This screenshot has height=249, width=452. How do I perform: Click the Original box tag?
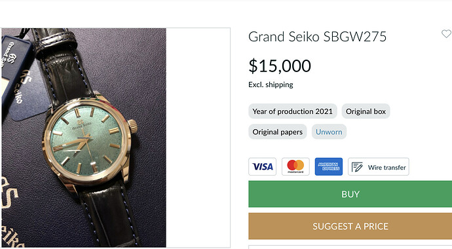point(366,111)
